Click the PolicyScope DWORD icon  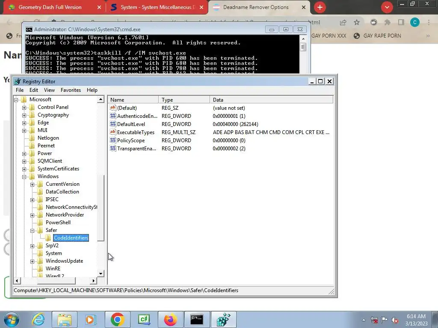tap(113, 140)
